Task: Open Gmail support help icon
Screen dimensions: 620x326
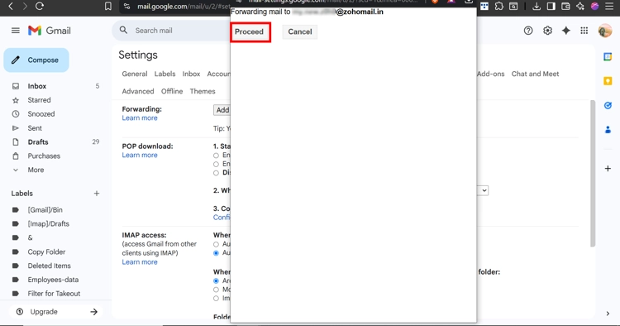Action: click(x=528, y=31)
